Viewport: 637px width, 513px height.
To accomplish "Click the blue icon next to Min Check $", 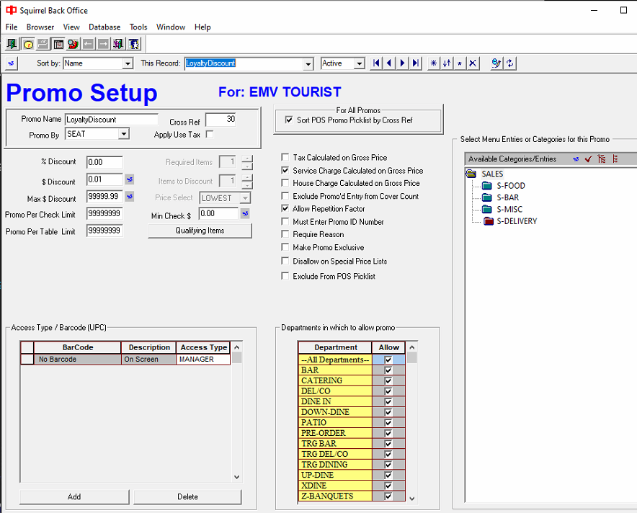I will pyautogui.click(x=245, y=214).
